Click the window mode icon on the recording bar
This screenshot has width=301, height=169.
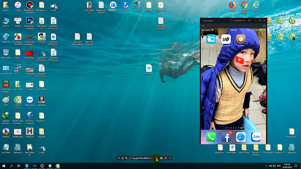pyautogui.click(x=122, y=158)
